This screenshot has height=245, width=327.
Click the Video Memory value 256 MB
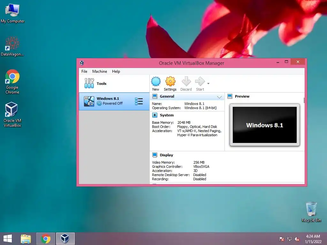[199, 162]
